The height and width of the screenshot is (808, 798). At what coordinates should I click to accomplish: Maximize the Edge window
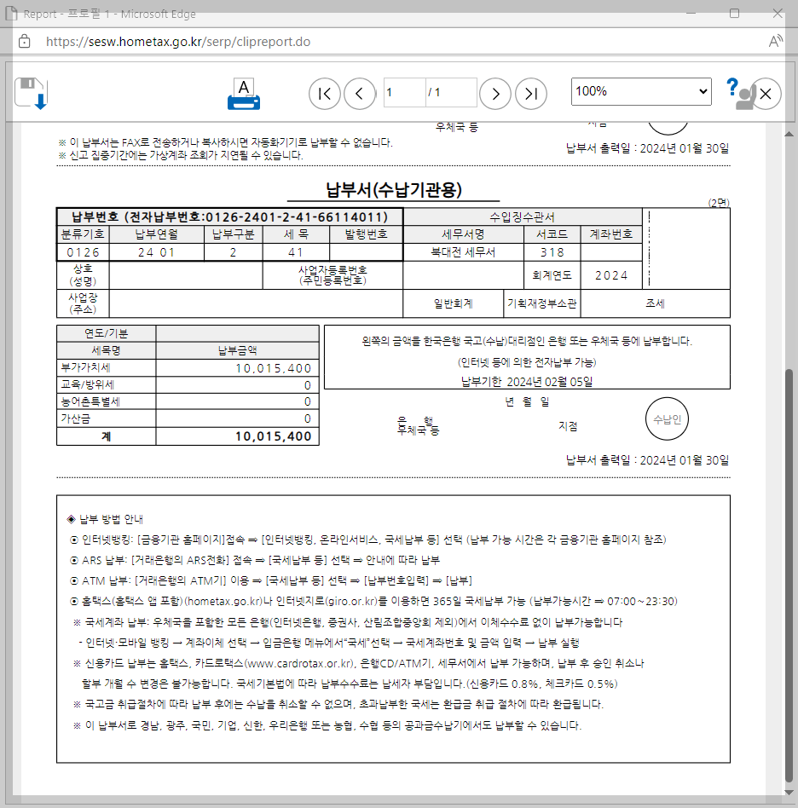pos(735,14)
